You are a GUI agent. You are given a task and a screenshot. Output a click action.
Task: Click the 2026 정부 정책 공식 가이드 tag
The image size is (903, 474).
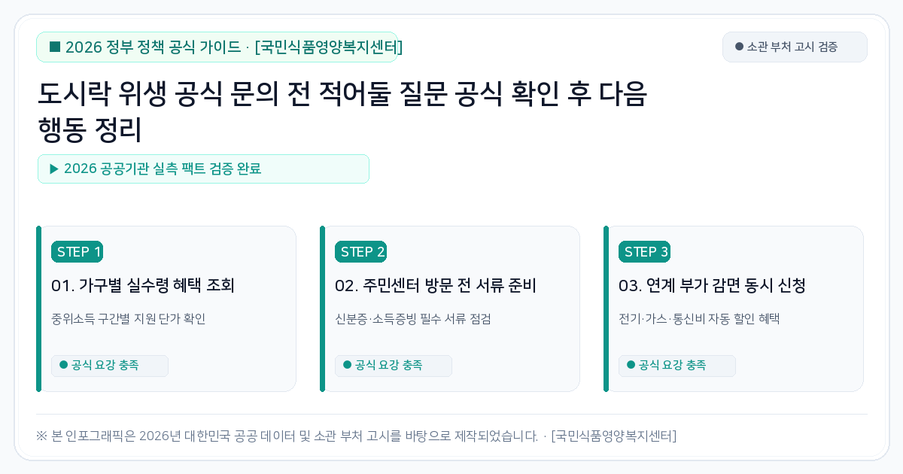point(217,47)
